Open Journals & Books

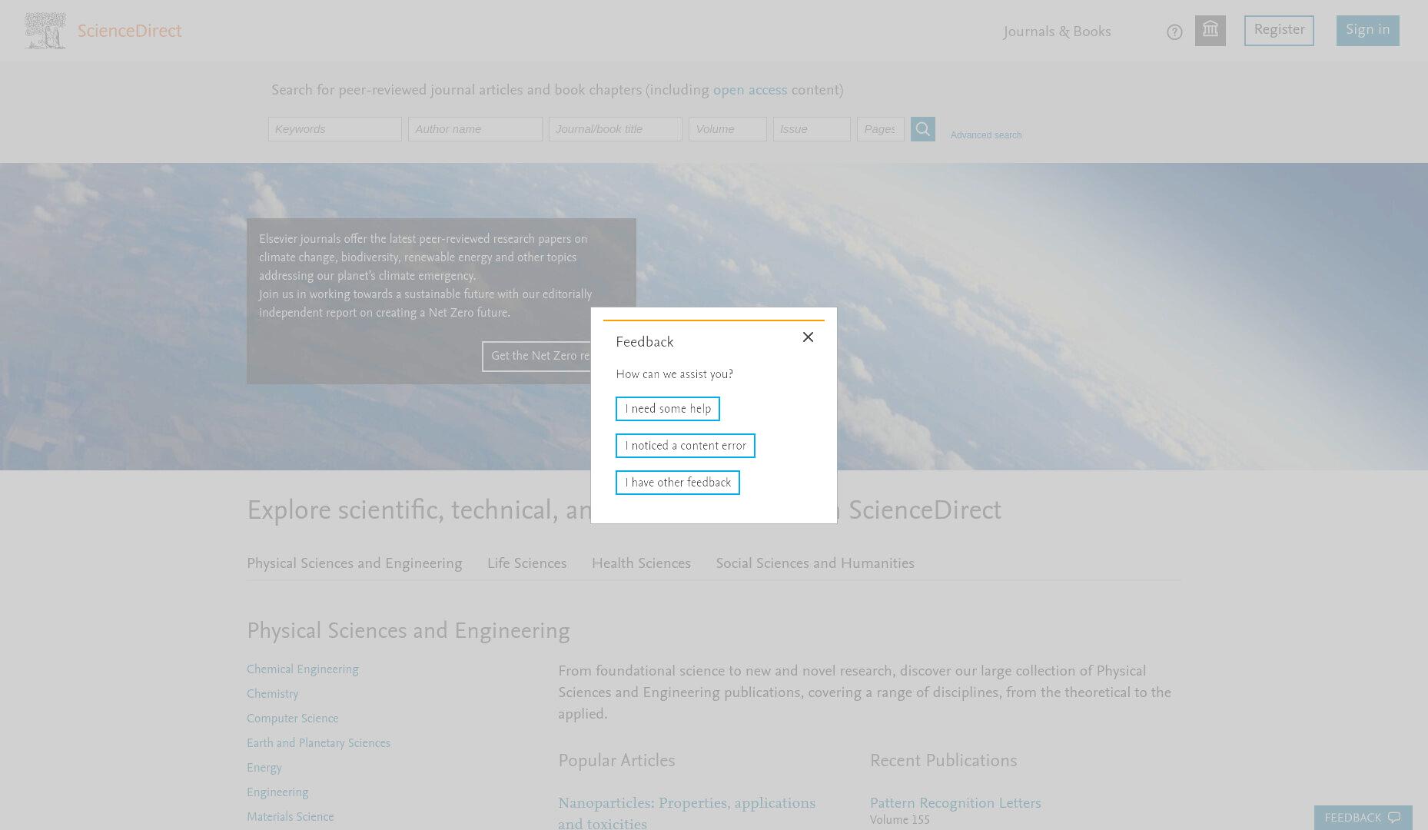(x=1057, y=32)
